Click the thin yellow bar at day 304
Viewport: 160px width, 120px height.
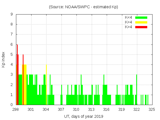[x=46, y=85]
